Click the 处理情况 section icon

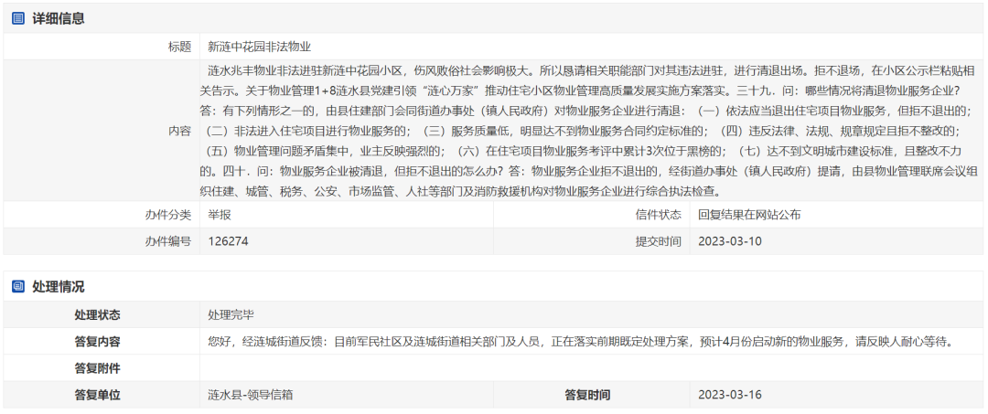18,287
